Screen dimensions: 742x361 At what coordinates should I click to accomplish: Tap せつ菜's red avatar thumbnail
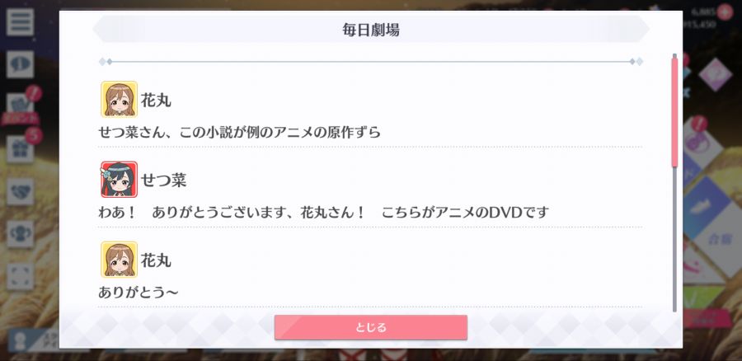pos(119,180)
